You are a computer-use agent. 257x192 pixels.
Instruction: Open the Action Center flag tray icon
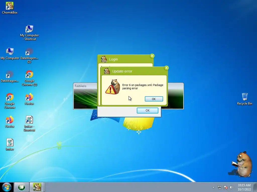226,187
